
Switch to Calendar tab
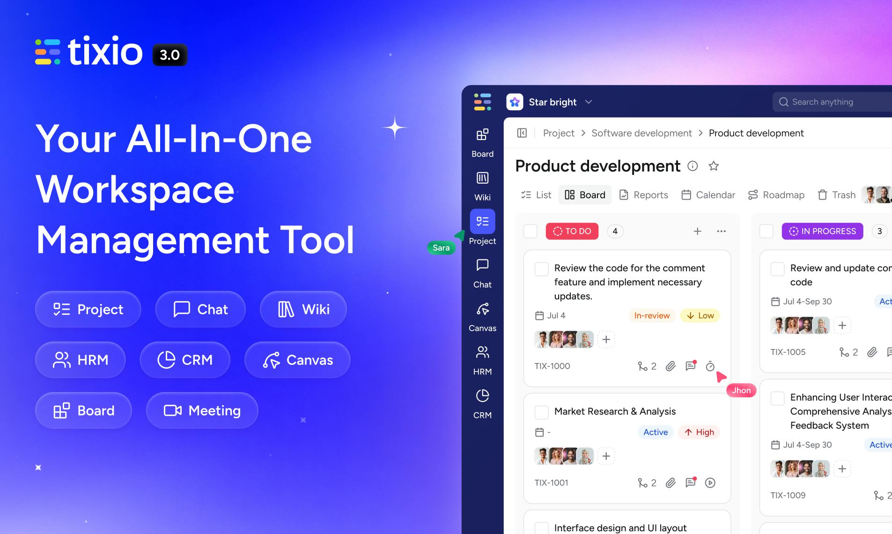708,195
